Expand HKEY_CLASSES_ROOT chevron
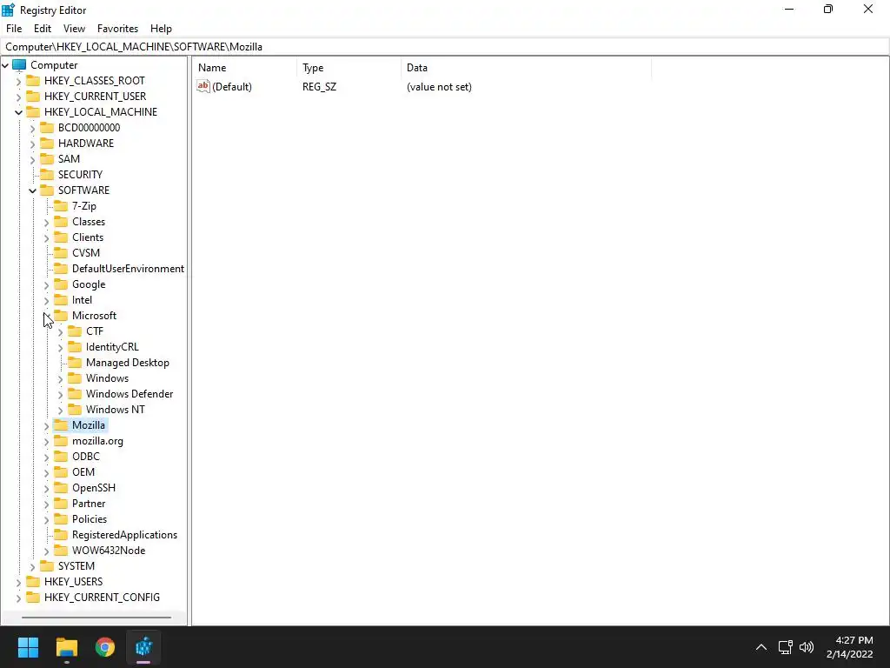890x668 pixels. click(19, 81)
